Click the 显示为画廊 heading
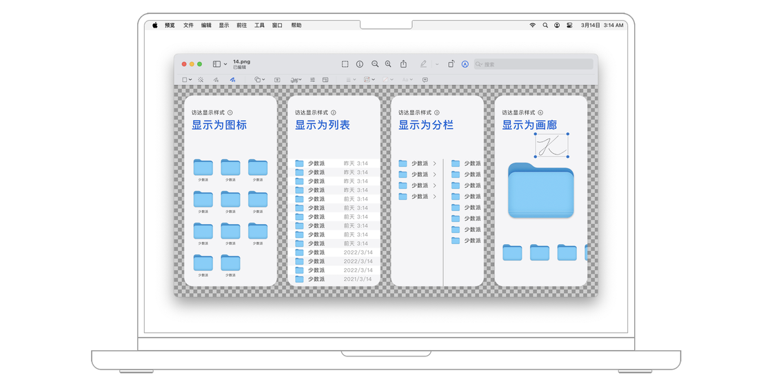This screenshot has width=772, height=386. click(x=530, y=125)
